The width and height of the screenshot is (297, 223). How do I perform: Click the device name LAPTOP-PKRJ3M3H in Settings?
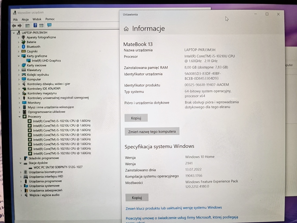tap(200, 50)
